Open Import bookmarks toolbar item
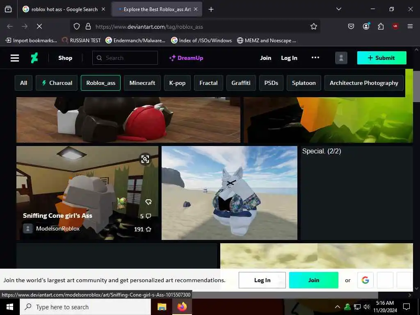The height and width of the screenshot is (315, 420). tap(31, 41)
